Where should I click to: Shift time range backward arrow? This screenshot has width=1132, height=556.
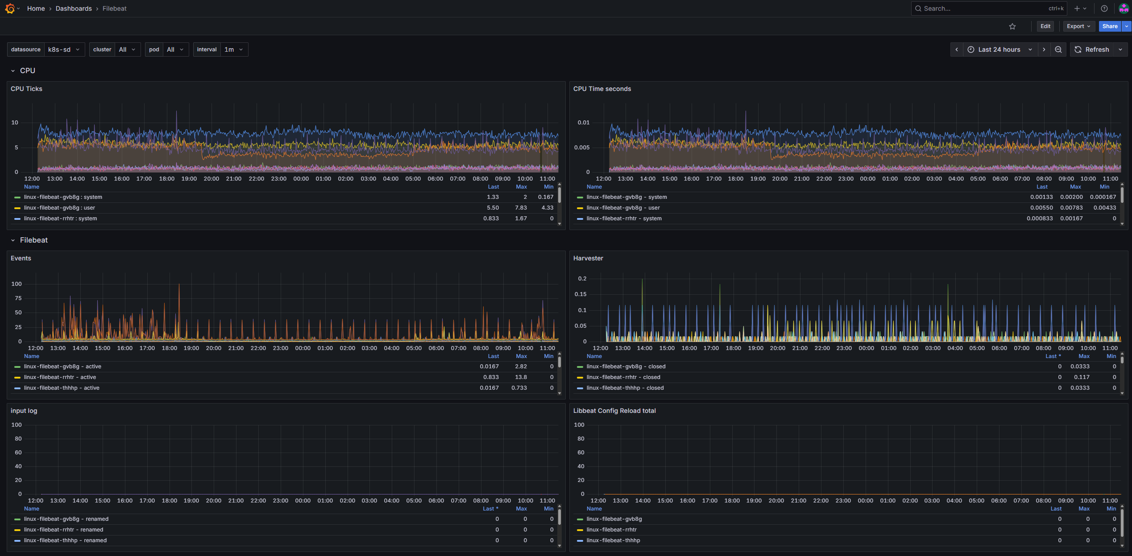pos(957,49)
